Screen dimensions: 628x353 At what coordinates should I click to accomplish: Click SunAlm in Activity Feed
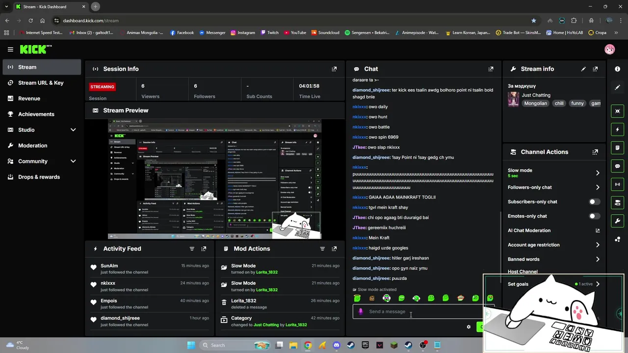coord(109,266)
